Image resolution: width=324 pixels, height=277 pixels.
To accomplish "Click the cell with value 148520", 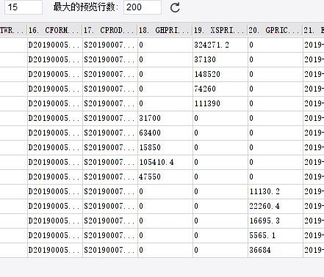I will coord(220,74).
